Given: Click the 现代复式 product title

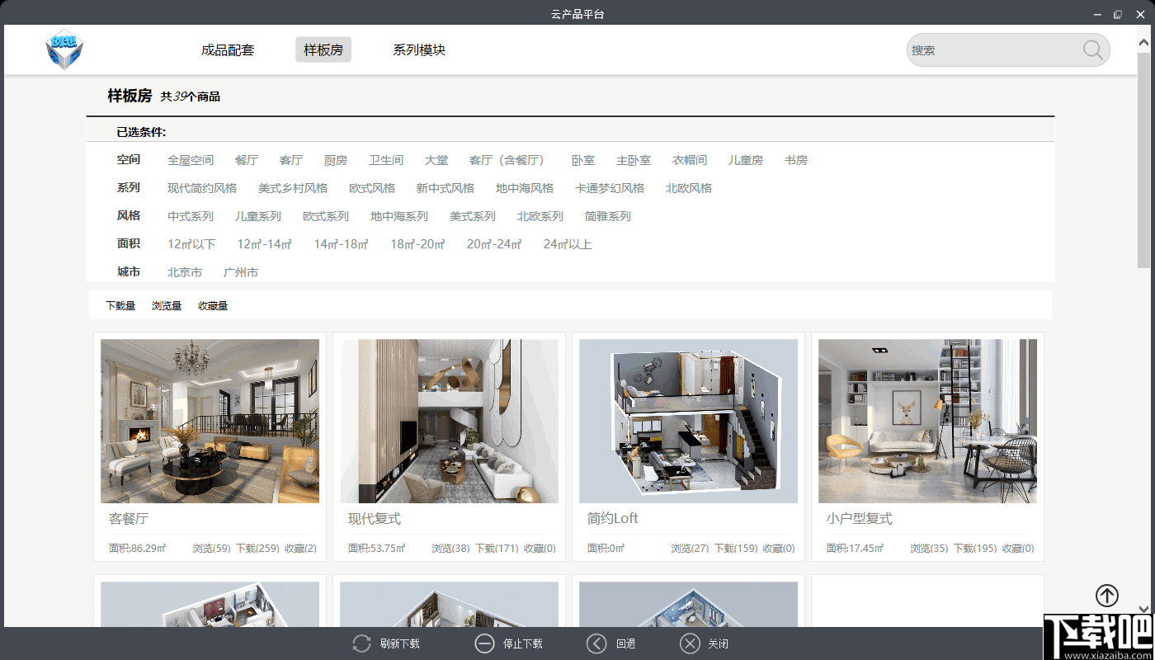Looking at the screenshot, I should pyautogui.click(x=375, y=519).
